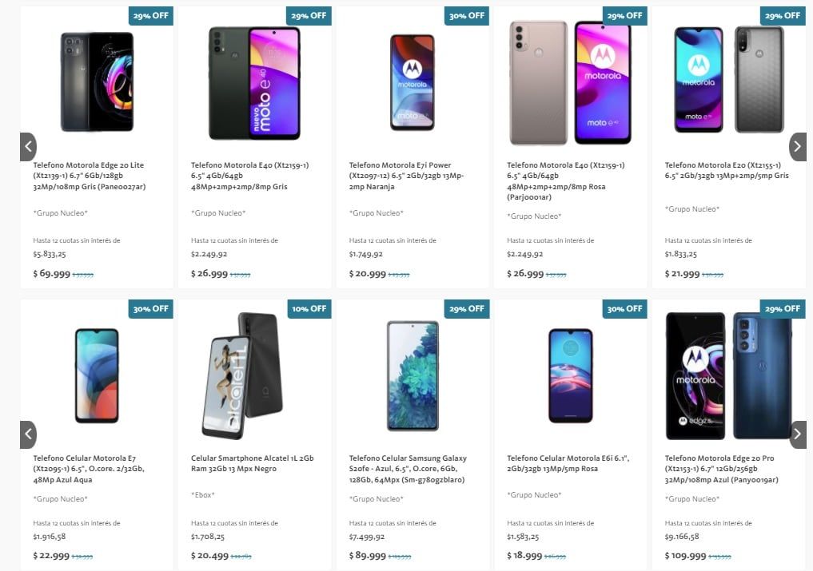Image resolution: width=813 pixels, height=571 pixels.
Task: Click the Motorola E20 Gris product title
Action: [x=724, y=171]
